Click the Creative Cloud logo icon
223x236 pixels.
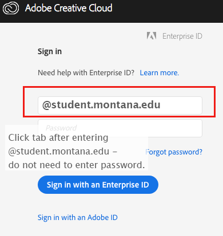click(x=11, y=9)
